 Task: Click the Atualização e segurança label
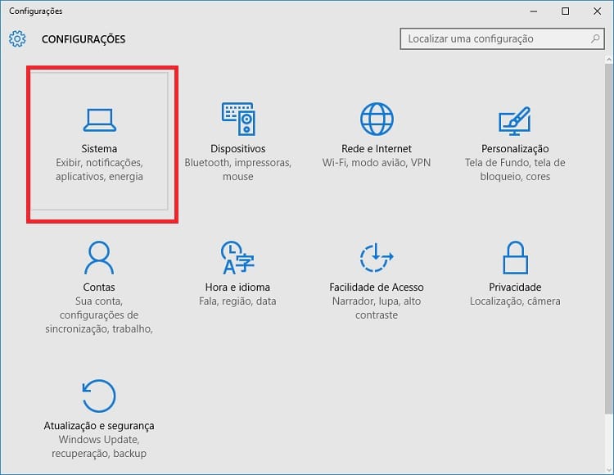pos(99,426)
